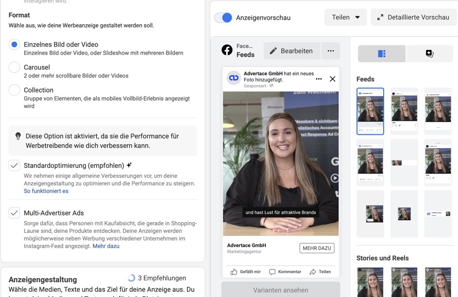
Task: Select the last thumbnail in the second Feeds row
Action: point(438,163)
